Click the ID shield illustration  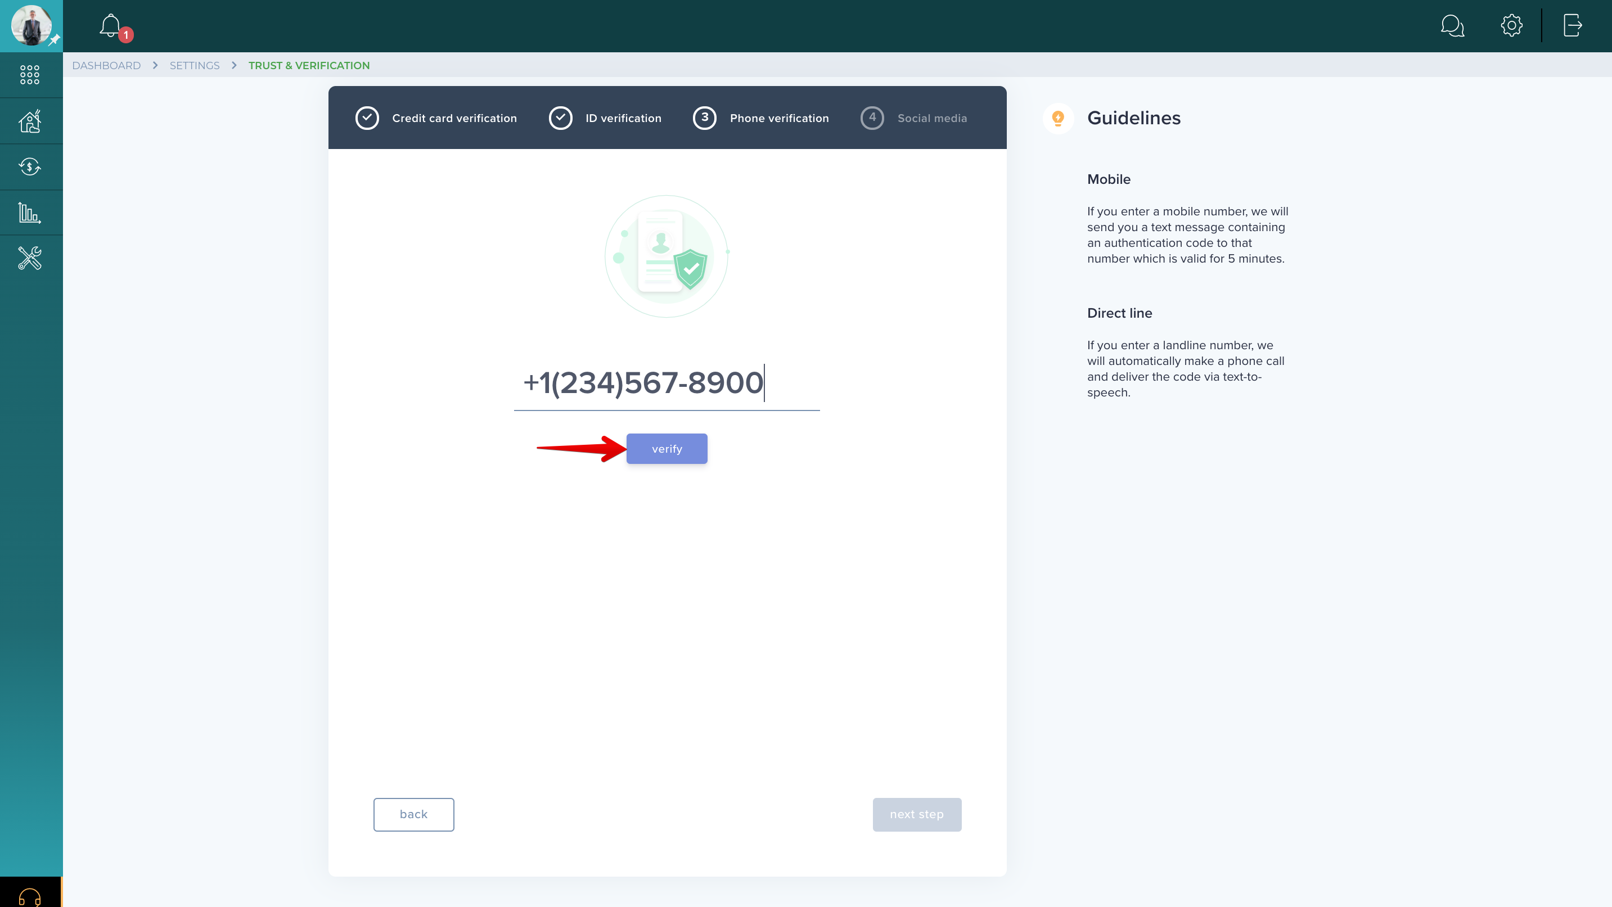coord(667,256)
